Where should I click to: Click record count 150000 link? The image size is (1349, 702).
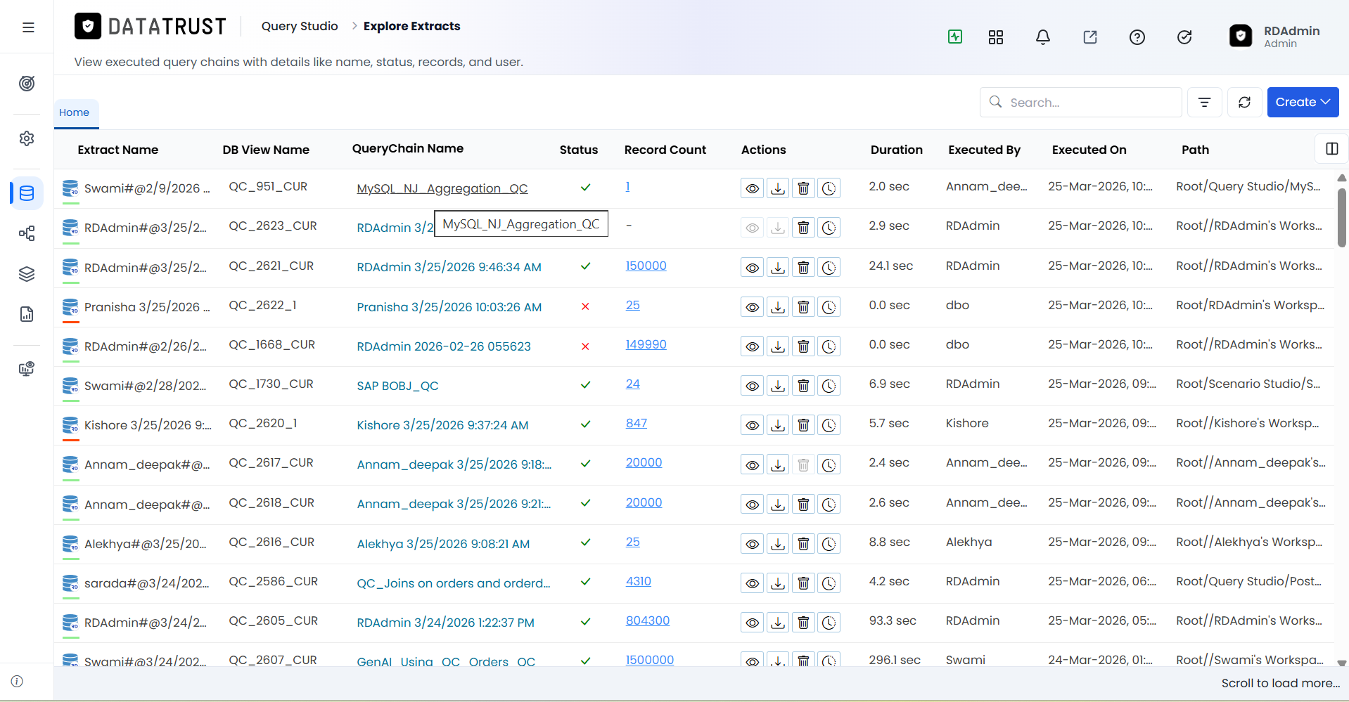[x=646, y=266]
